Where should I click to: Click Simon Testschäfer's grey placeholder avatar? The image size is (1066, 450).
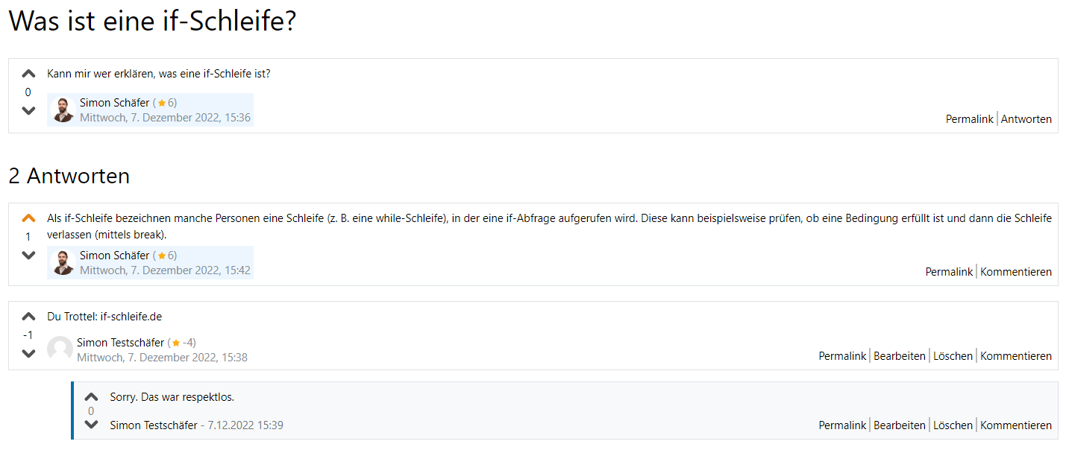(60, 349)
